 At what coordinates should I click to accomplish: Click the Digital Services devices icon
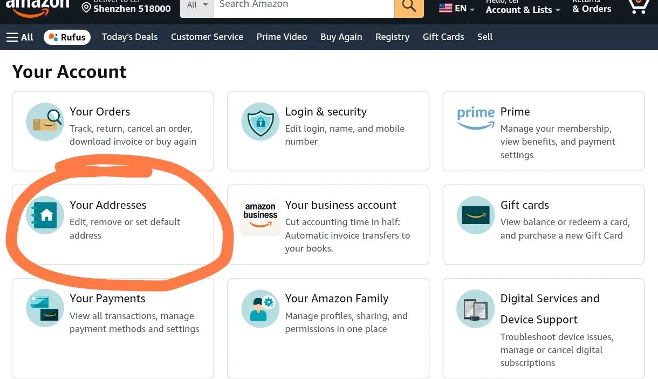click(476, 309)
